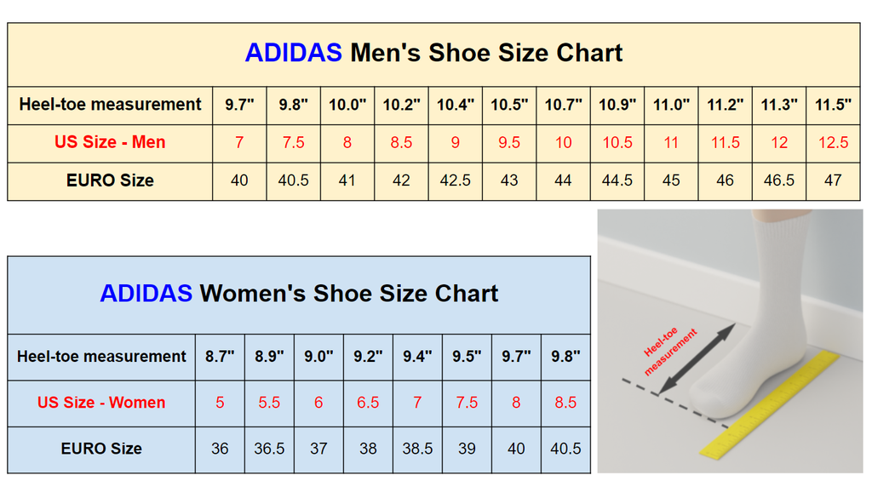This screenshot has height=481, width=872.
Task: Select the women's heel-toe 9.2" cell
Action: (x=368, y=357)
